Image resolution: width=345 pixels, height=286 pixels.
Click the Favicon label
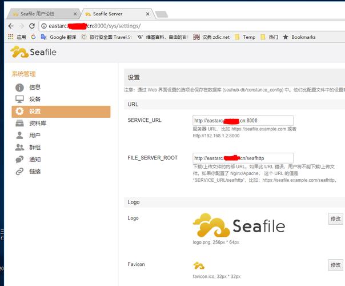pyautogui.click(x=136, y=264)
